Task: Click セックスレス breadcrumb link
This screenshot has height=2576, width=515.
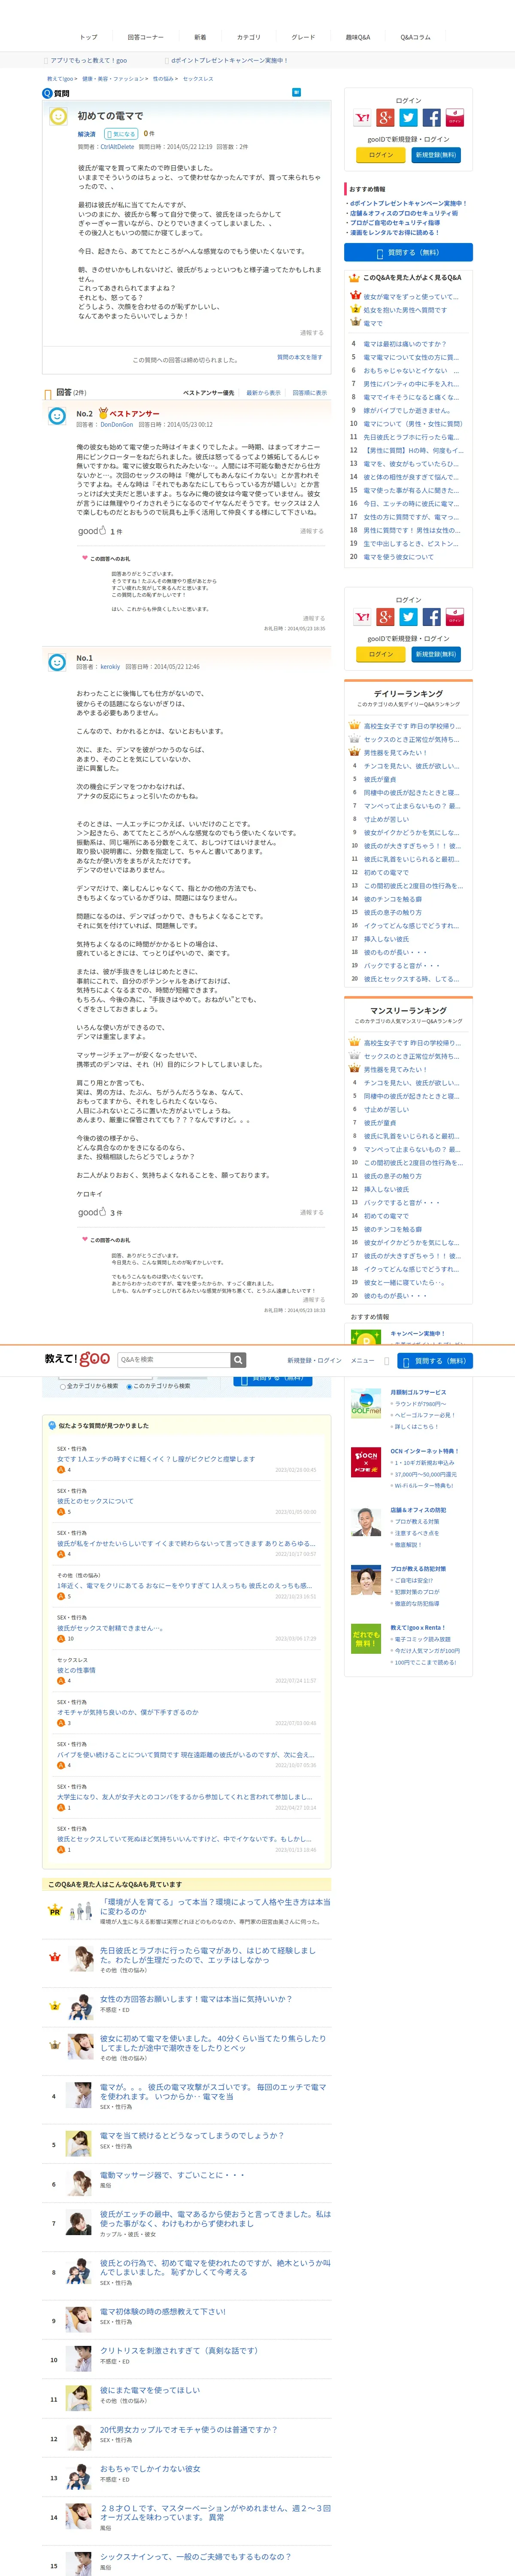Action: point(198,78)
